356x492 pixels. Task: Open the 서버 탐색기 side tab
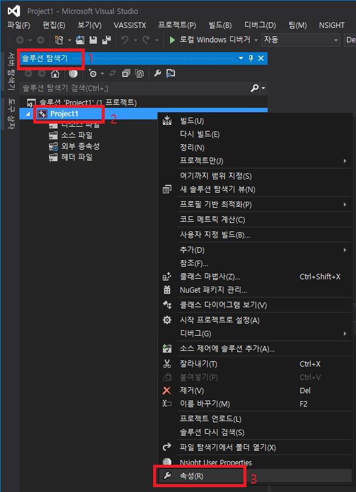tap(12, 71)
